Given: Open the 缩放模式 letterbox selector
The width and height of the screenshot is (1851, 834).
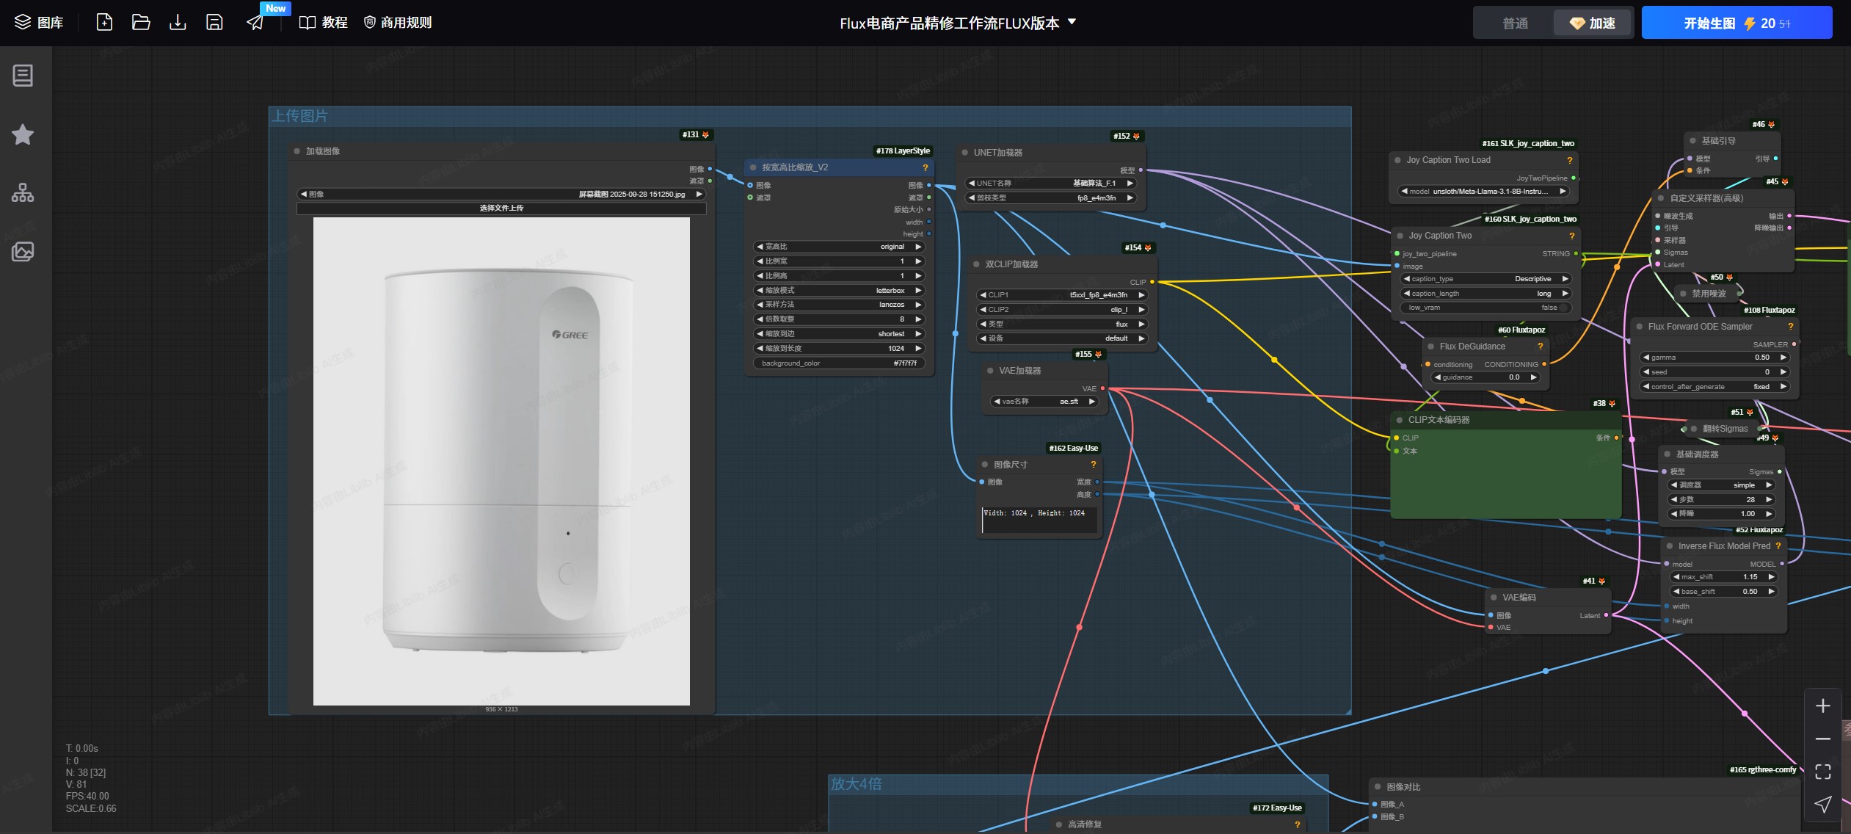Looking at the screenshot, I should pyautogui.click(x=839, y=290).
